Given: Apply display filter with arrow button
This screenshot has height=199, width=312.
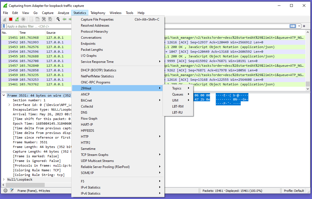Looking at the screenshot, I should click(293, 26).
